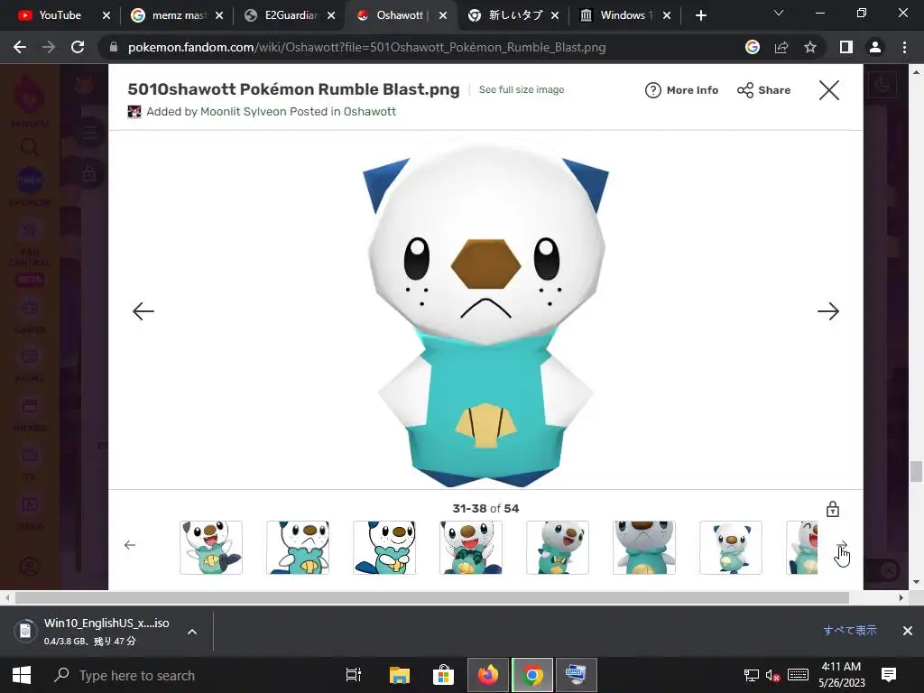This screenshot has height=693, width=924.
Task: Expand the ISO download options chevron
Action: tap(192, 631)
